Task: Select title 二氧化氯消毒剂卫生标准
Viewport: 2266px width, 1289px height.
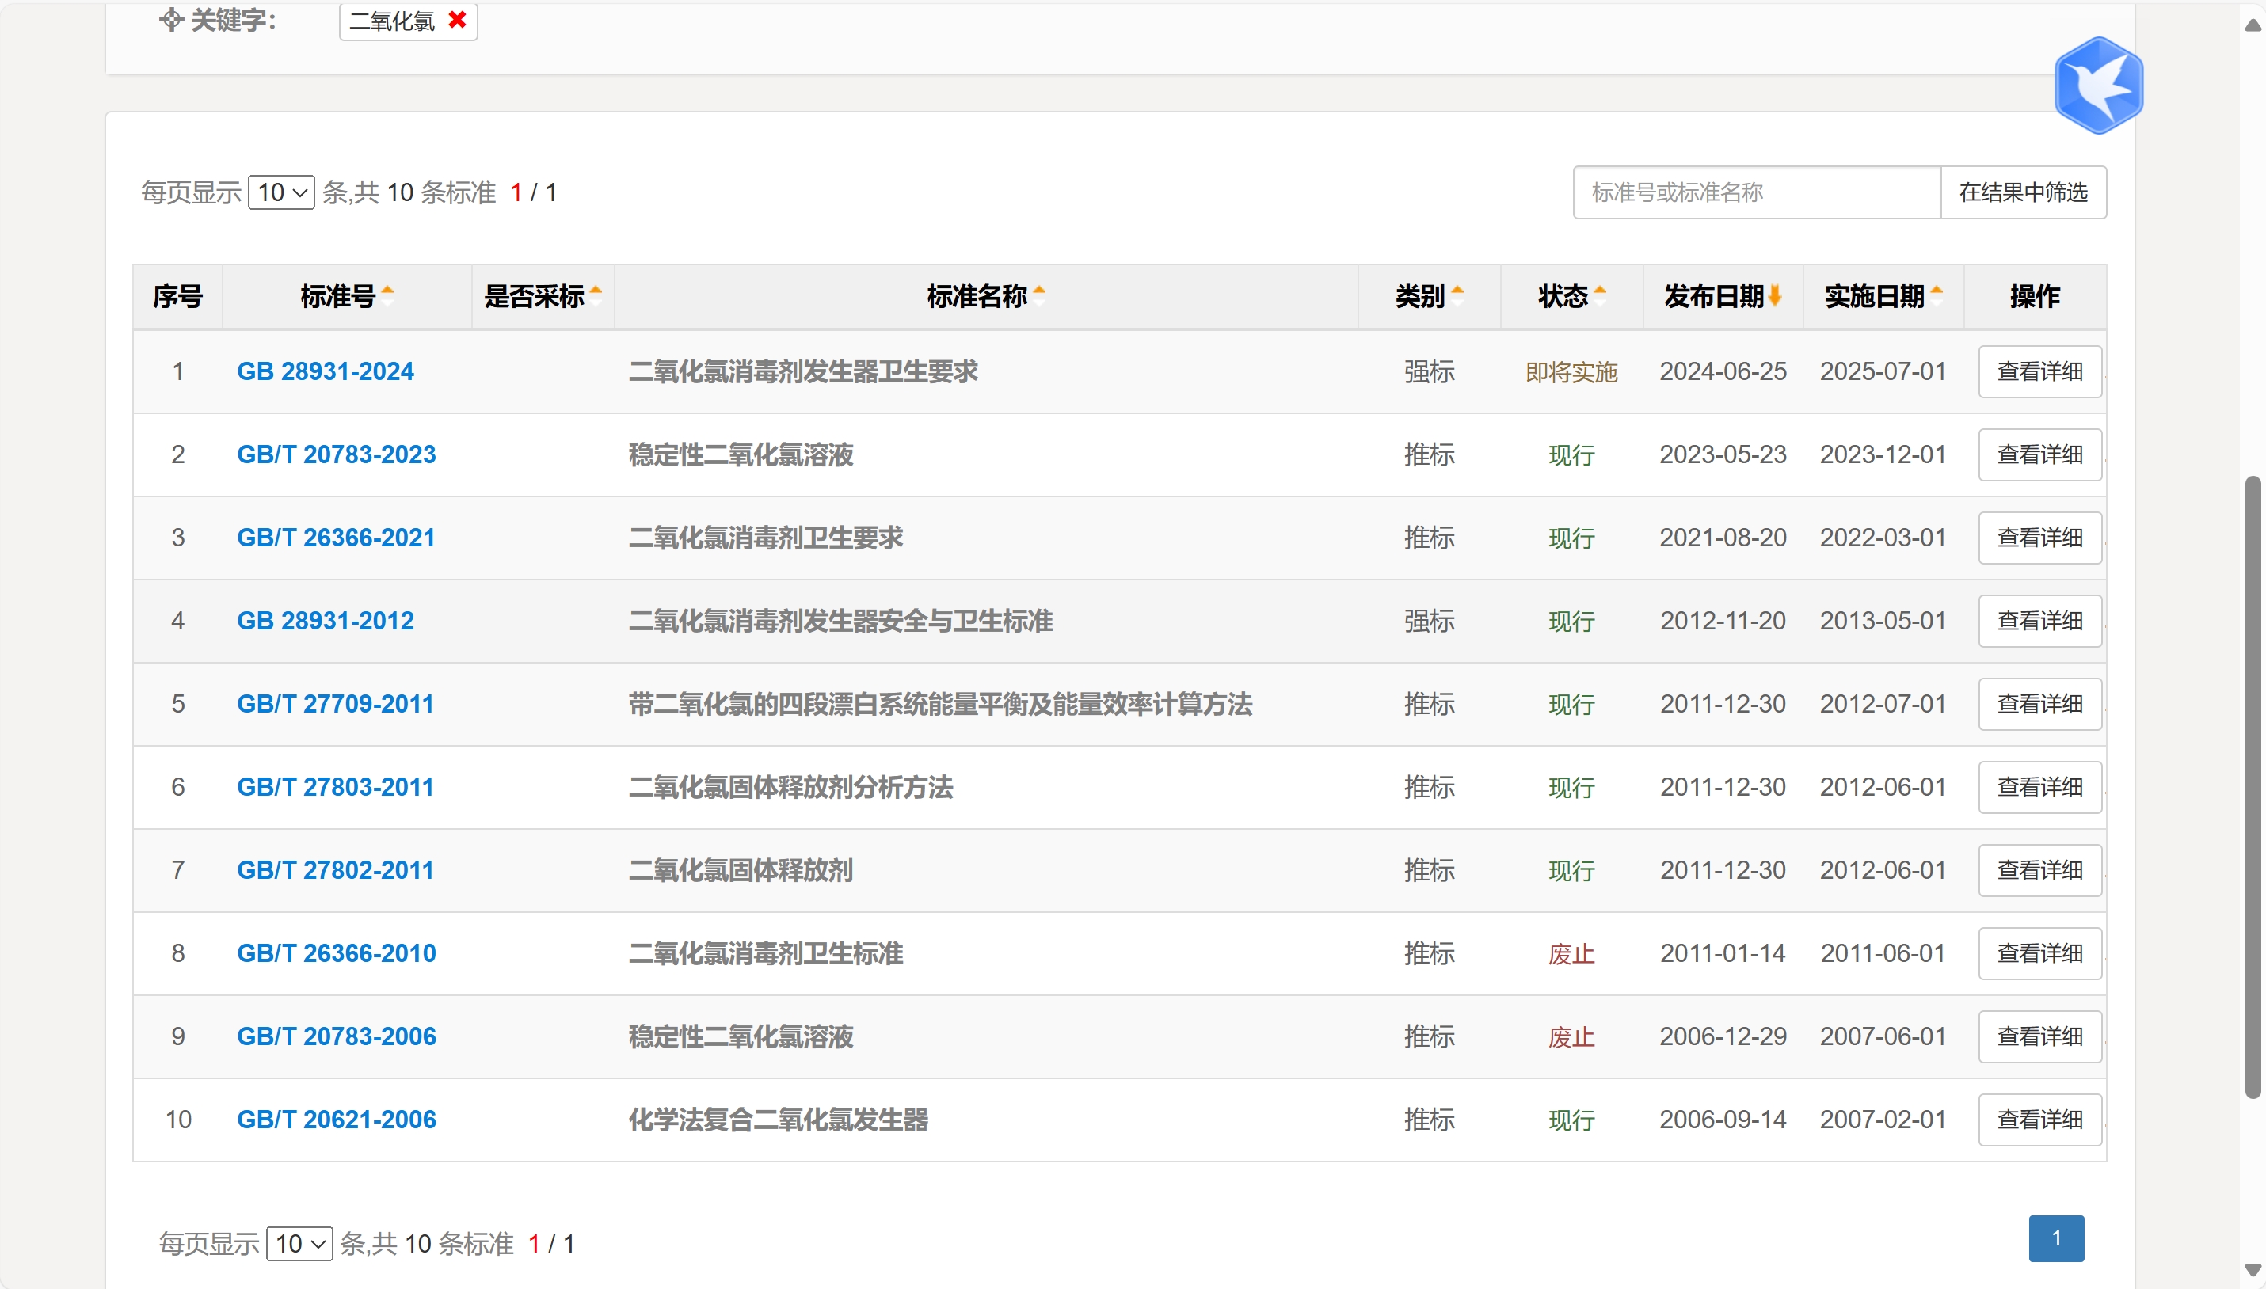Action: 766,953
